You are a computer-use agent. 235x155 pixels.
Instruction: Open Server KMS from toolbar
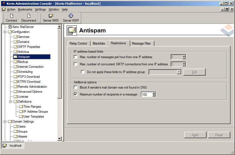click(51, 18)
